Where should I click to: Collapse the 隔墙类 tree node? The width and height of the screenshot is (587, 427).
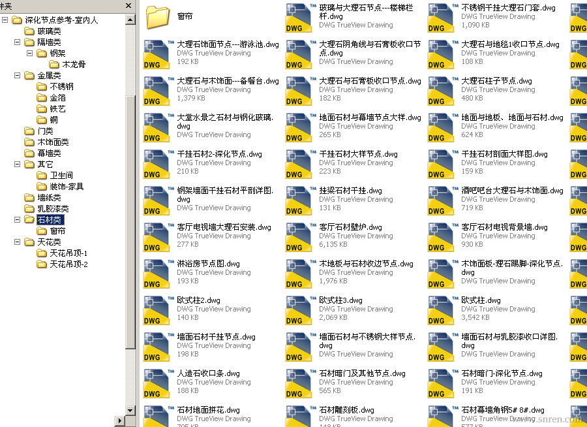(17, 42)
